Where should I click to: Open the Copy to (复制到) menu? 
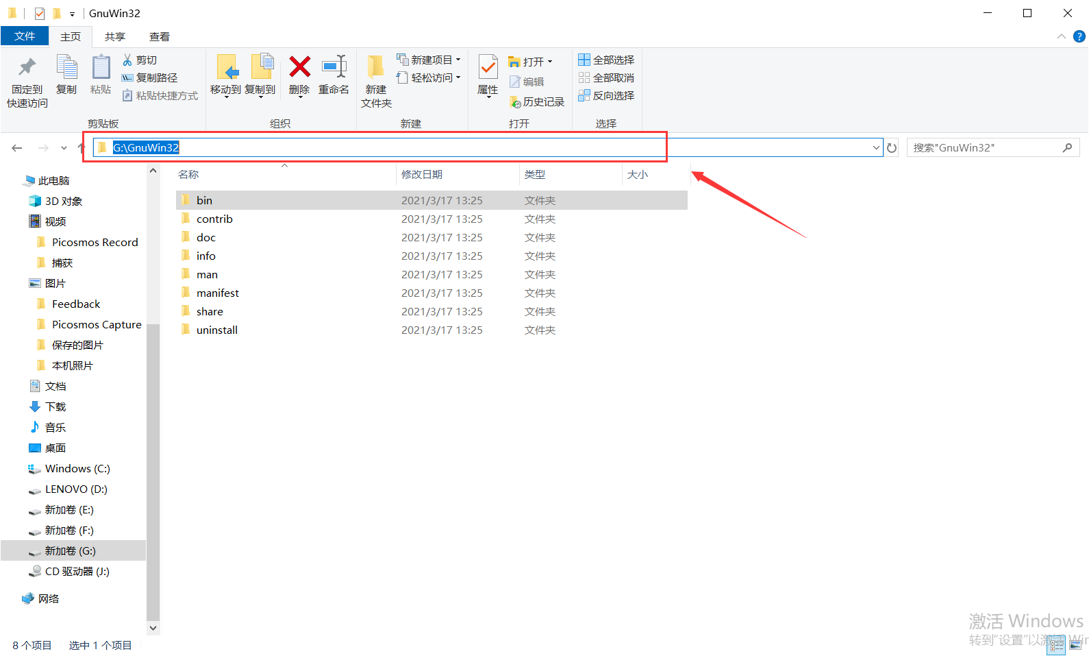[260, 75]
